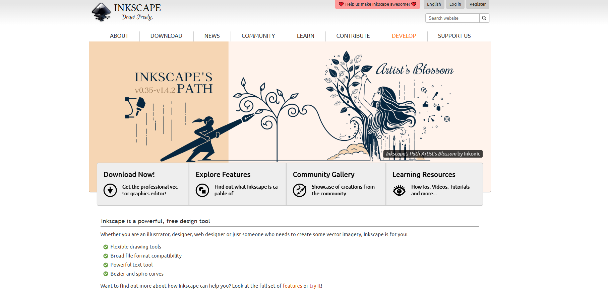Open the COMMUNITY menu

(258, 36)
